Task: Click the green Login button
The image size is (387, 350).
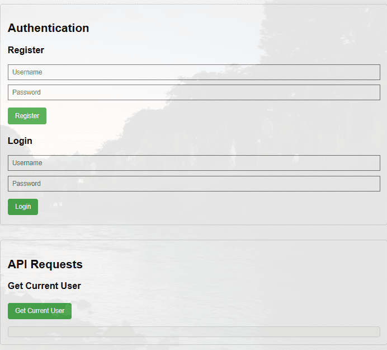Action: click(23, 207)
